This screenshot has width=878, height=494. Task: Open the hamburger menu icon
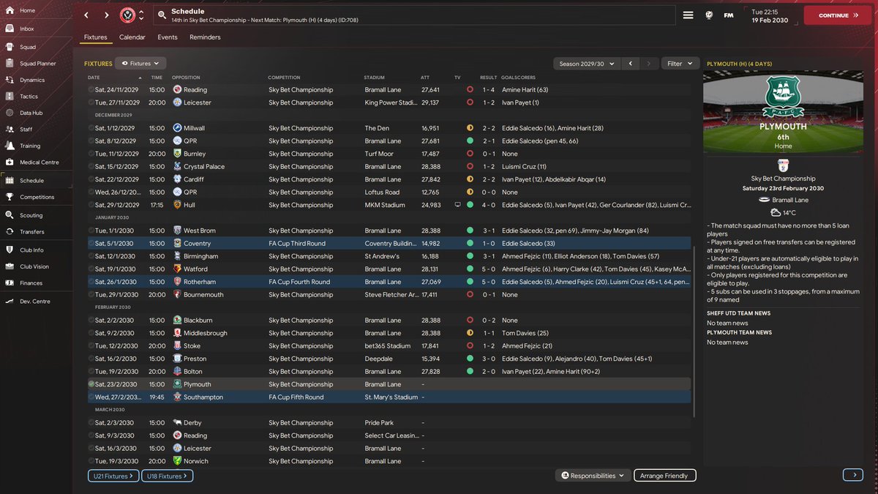tap(688, 15)
